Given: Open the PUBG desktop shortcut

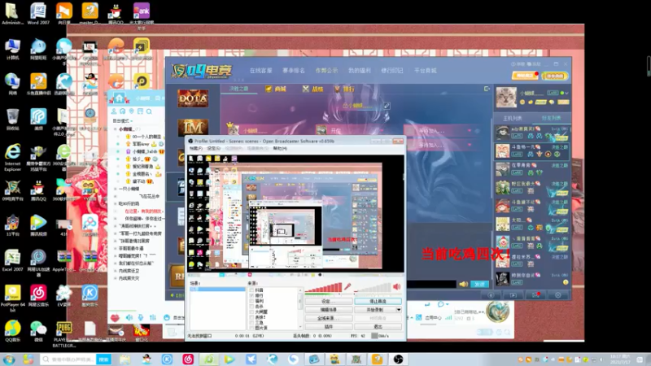Looking at the screenshot, I should (x=63, y=334).
